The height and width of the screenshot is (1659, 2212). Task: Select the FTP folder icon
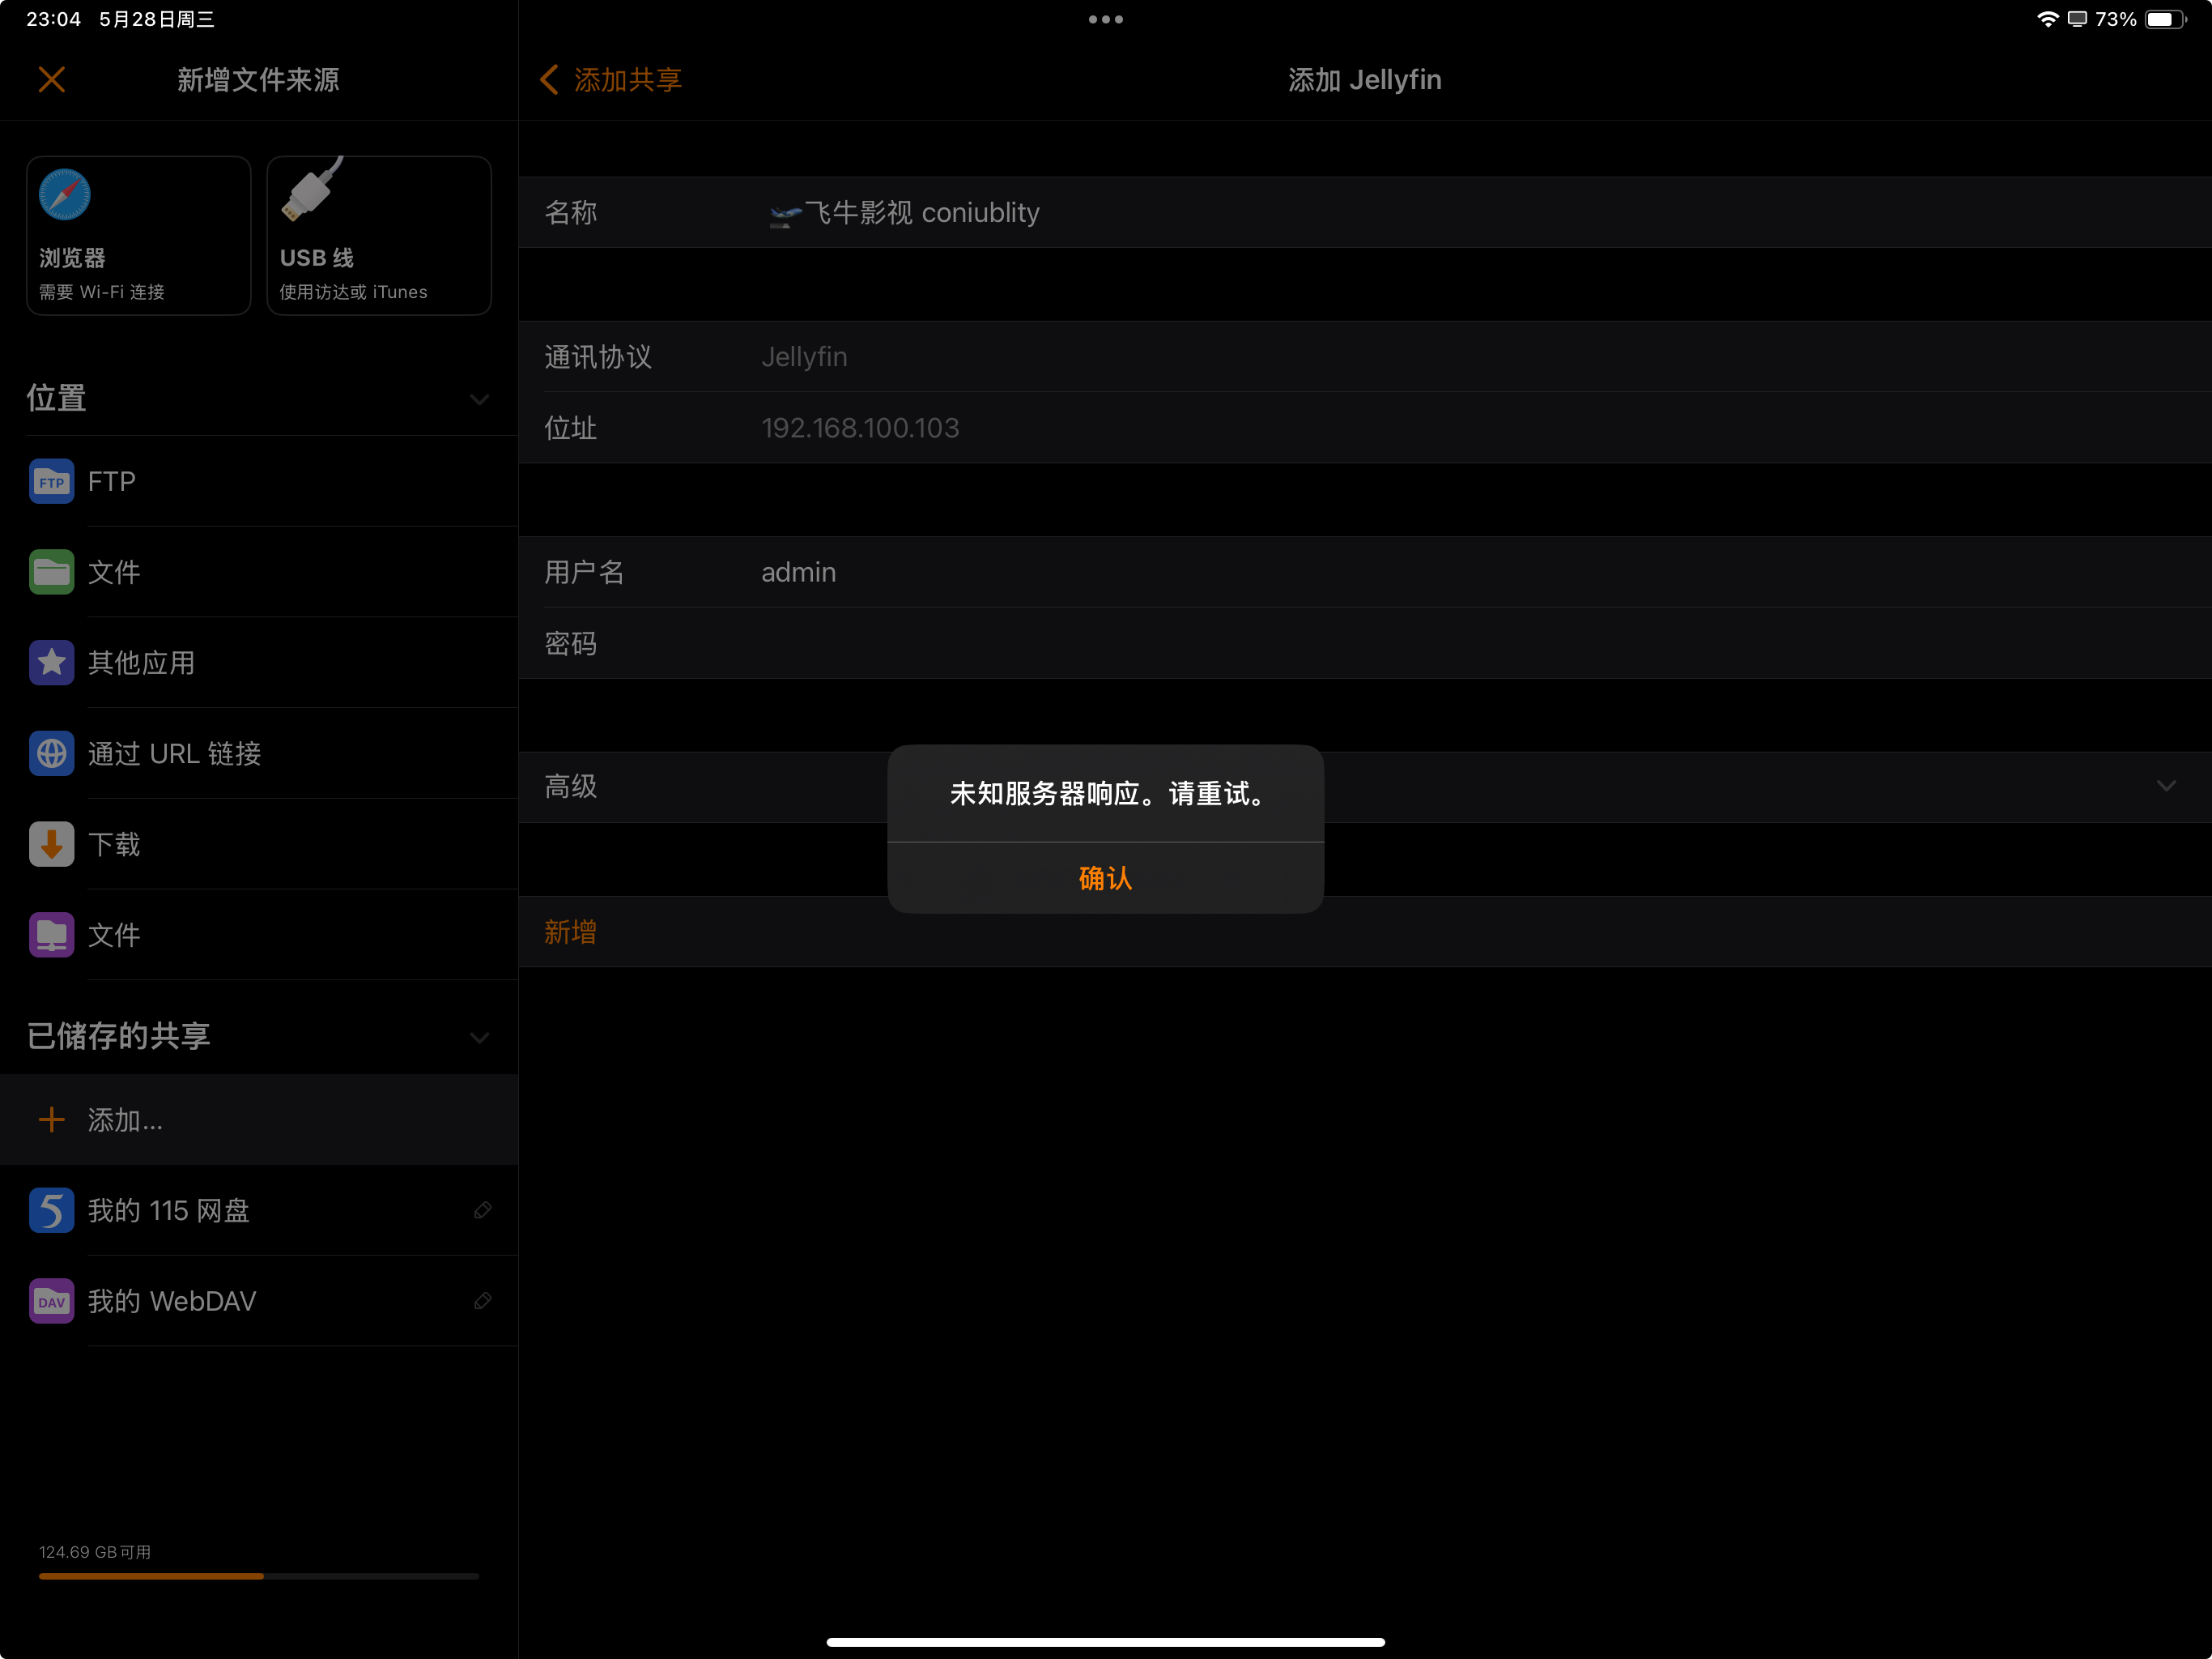52,481
